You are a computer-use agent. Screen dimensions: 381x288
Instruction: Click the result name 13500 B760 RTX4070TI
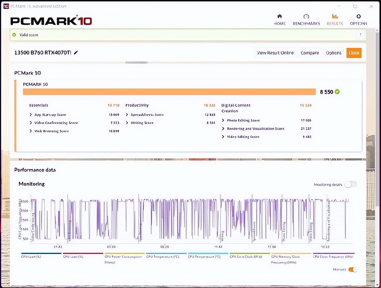43,52
